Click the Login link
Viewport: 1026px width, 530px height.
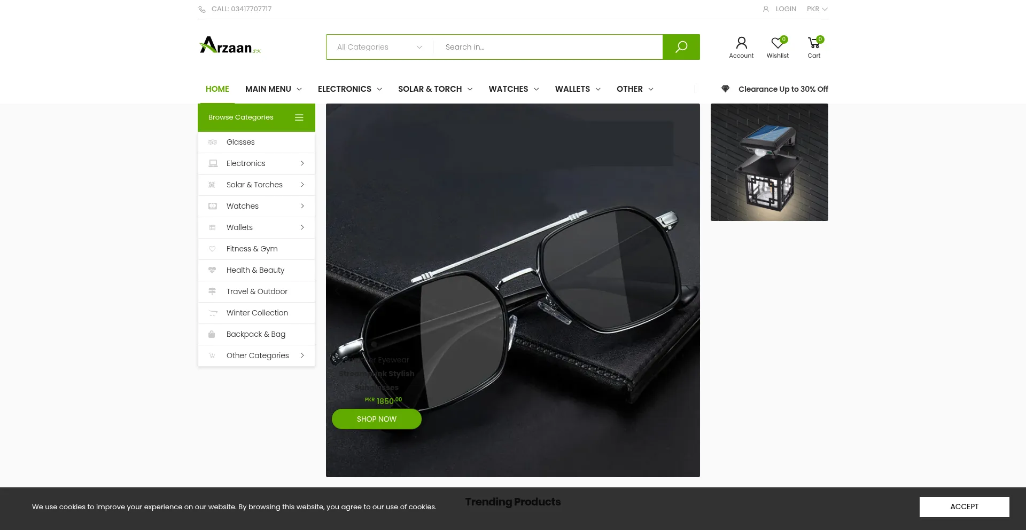[x=786, y=9]
